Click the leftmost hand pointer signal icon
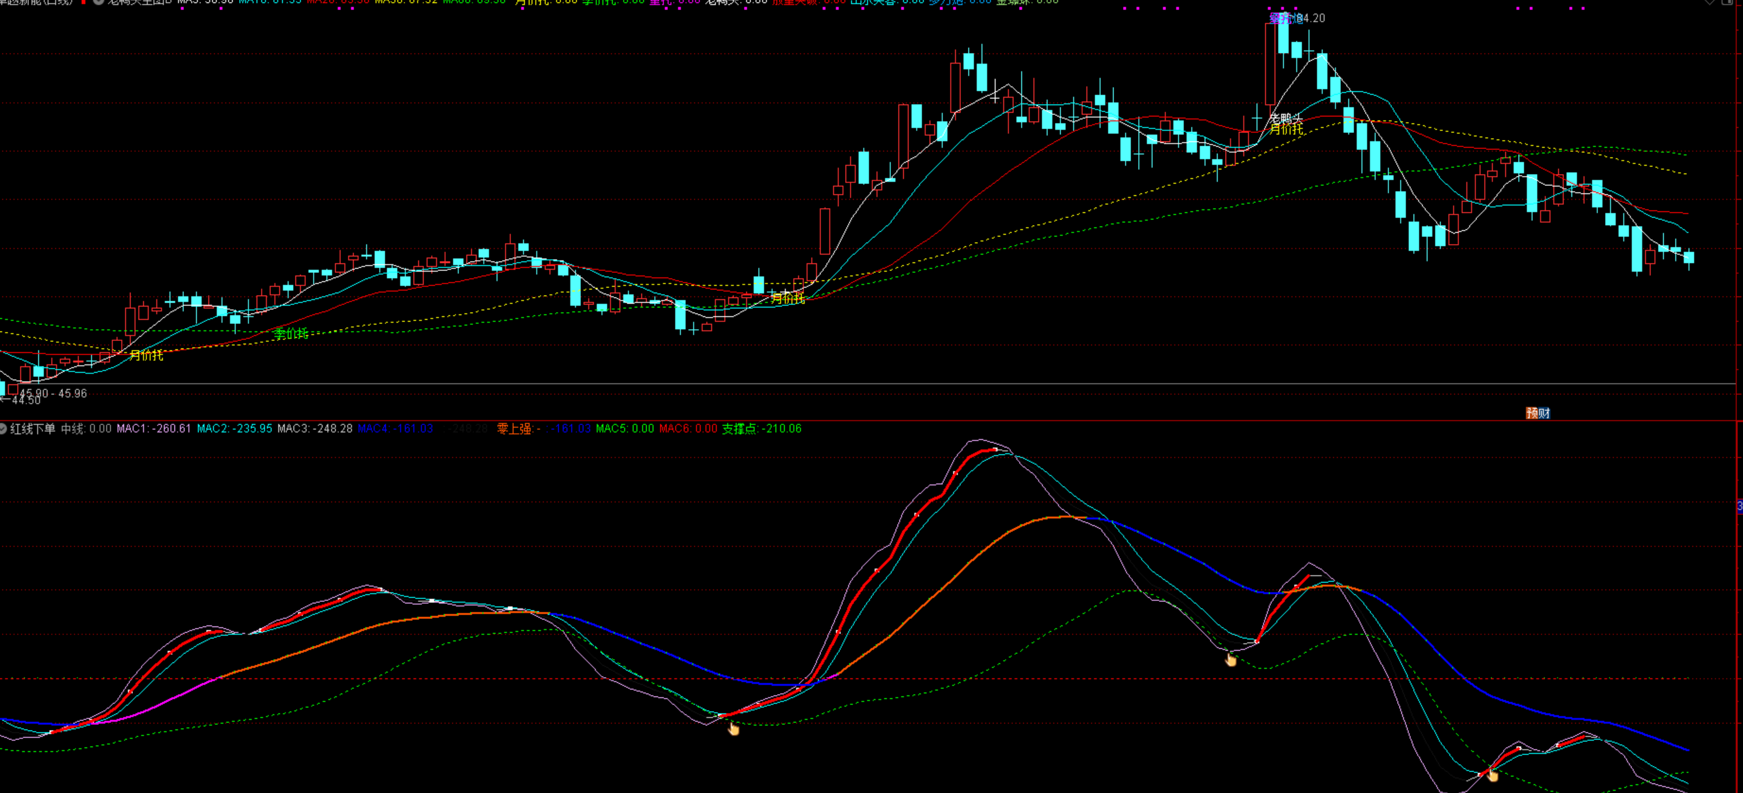The image size is (1743, 793). (733, 728)
